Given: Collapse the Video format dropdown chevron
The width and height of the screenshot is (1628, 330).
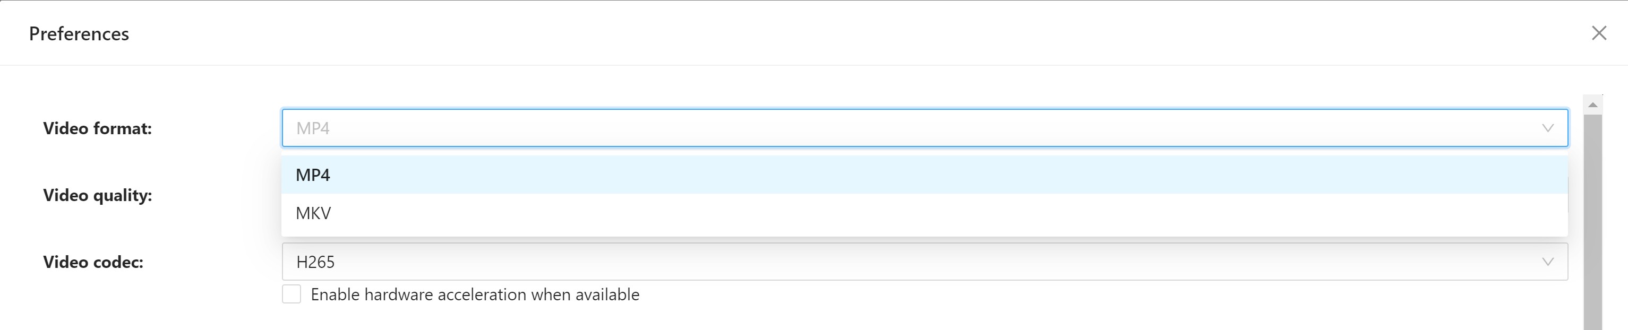Looking at the screenshot, I should (x=1548, y=128).
